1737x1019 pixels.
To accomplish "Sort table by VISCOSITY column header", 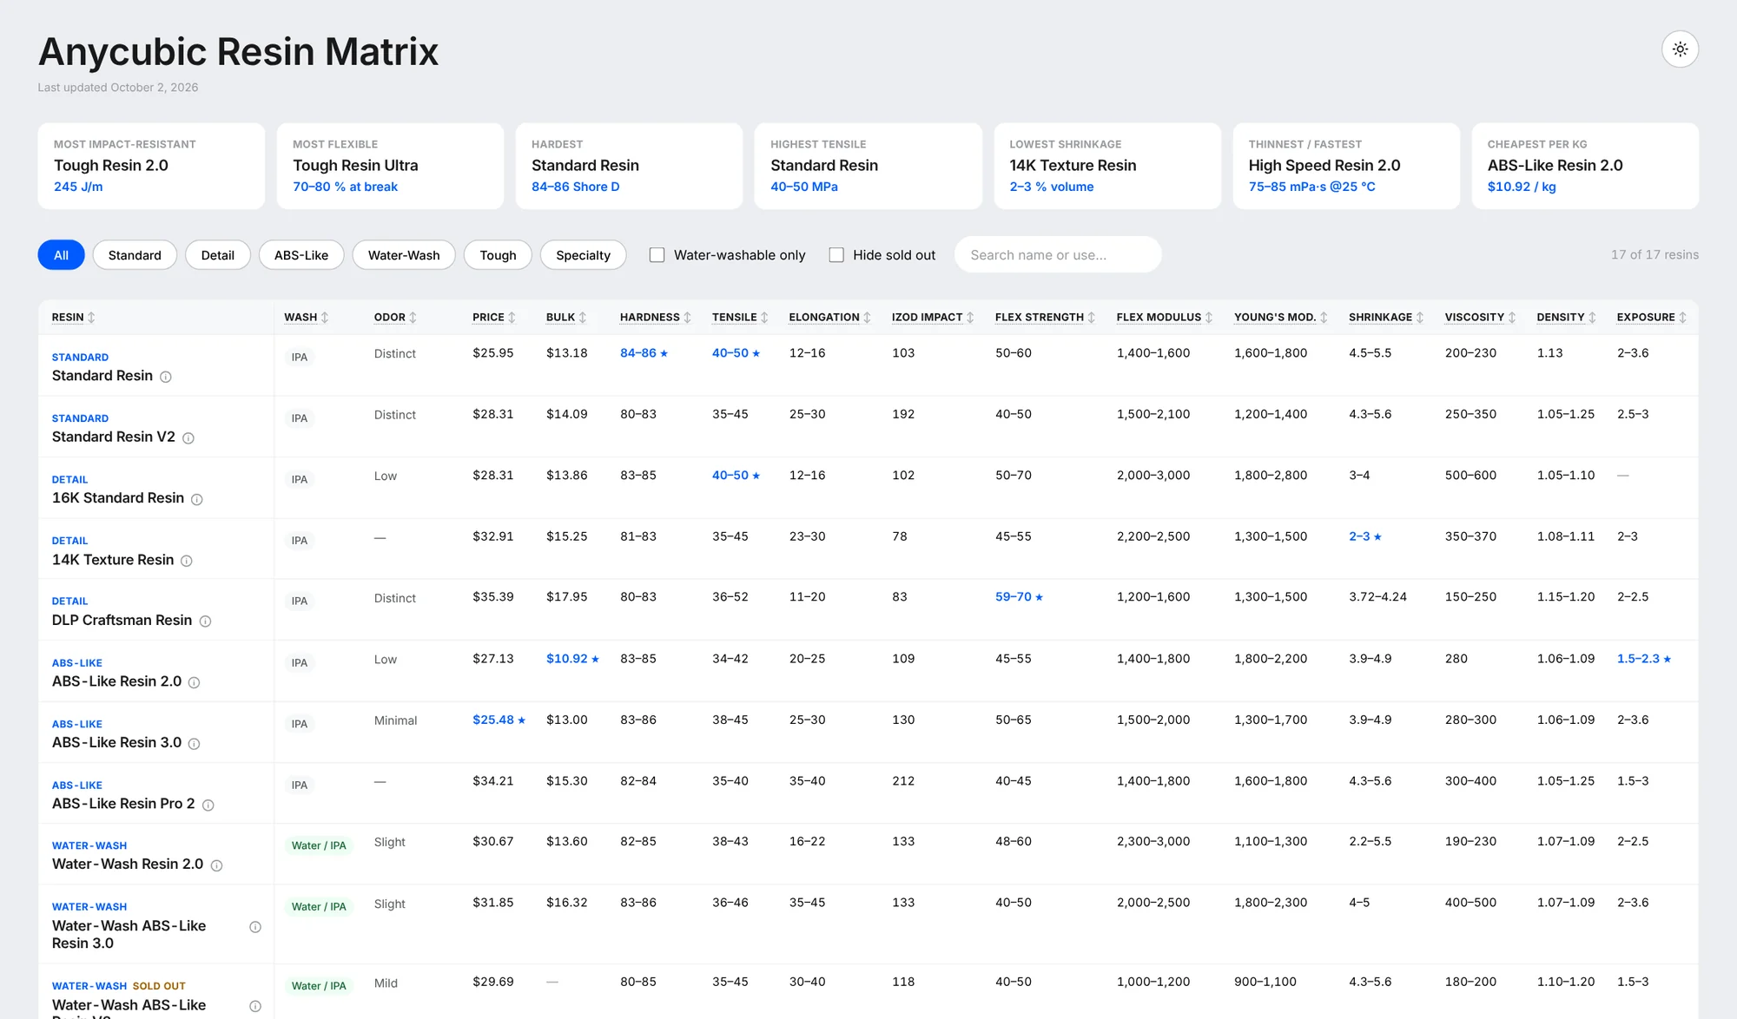I will pos(1481,318).
